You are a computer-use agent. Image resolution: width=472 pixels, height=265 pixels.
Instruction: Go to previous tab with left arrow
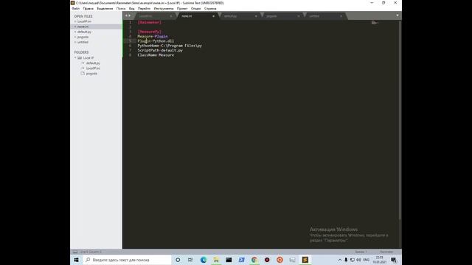click(126, 15)
